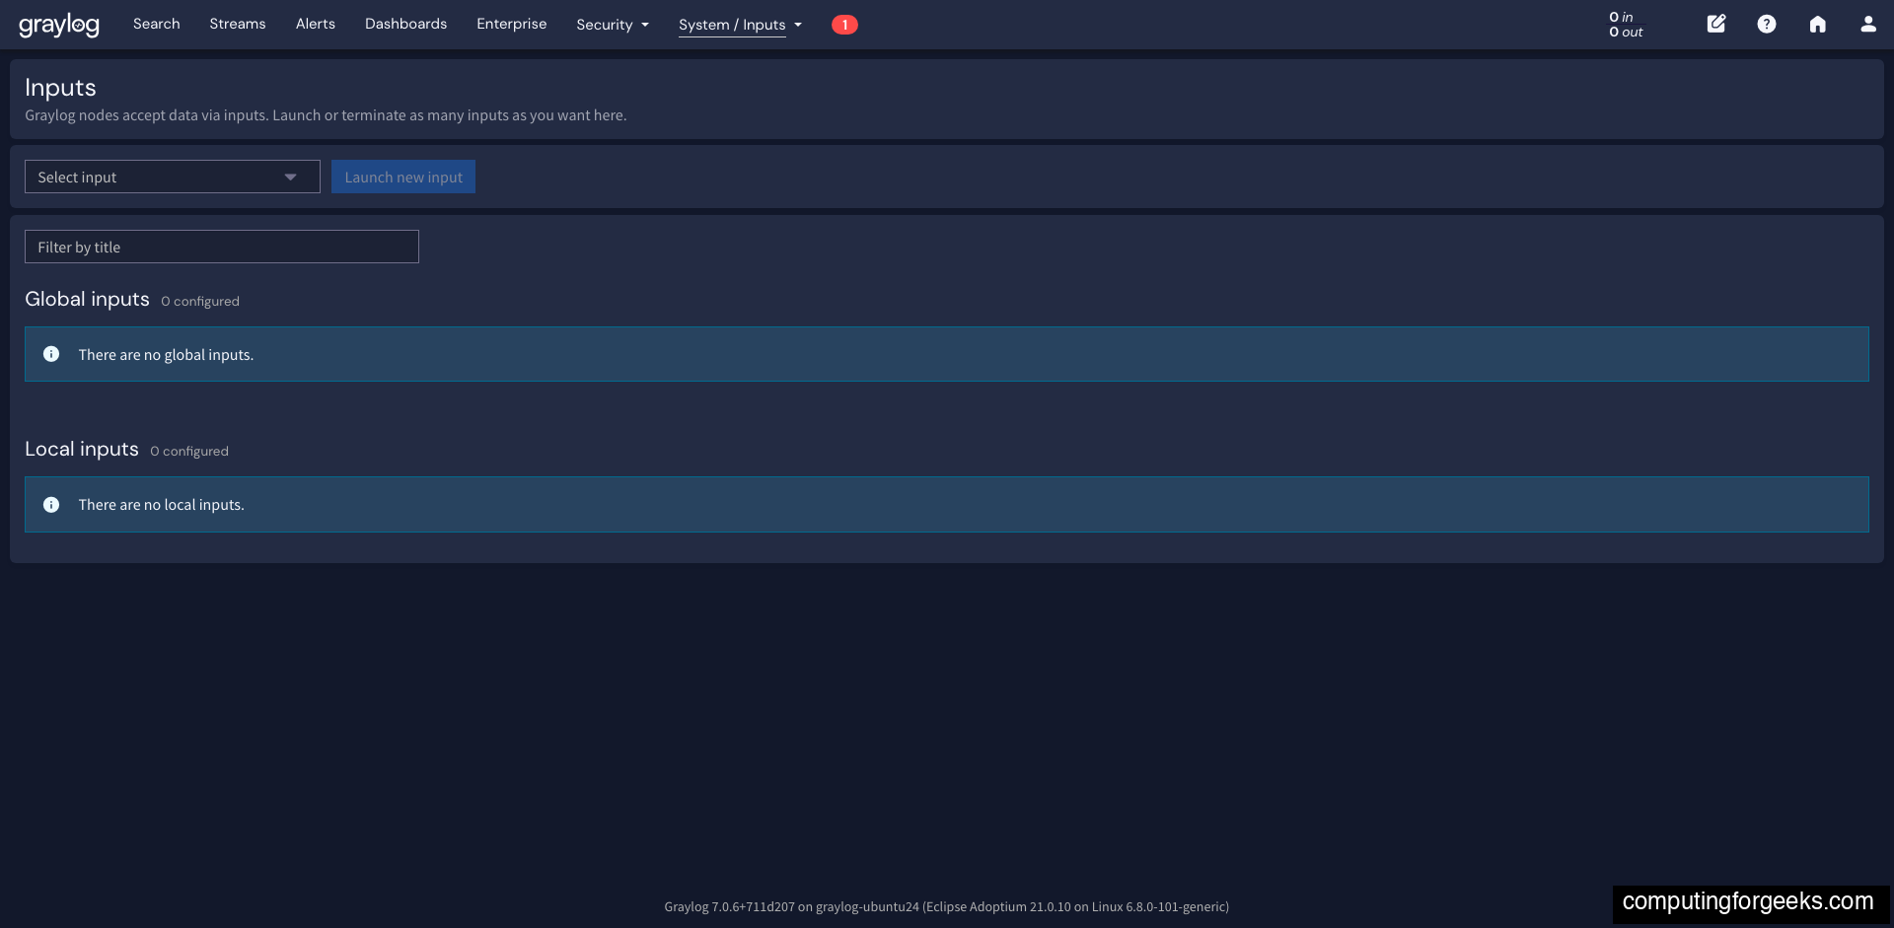
Task: Open the Select input dropdown
Action: coord(172,177)
